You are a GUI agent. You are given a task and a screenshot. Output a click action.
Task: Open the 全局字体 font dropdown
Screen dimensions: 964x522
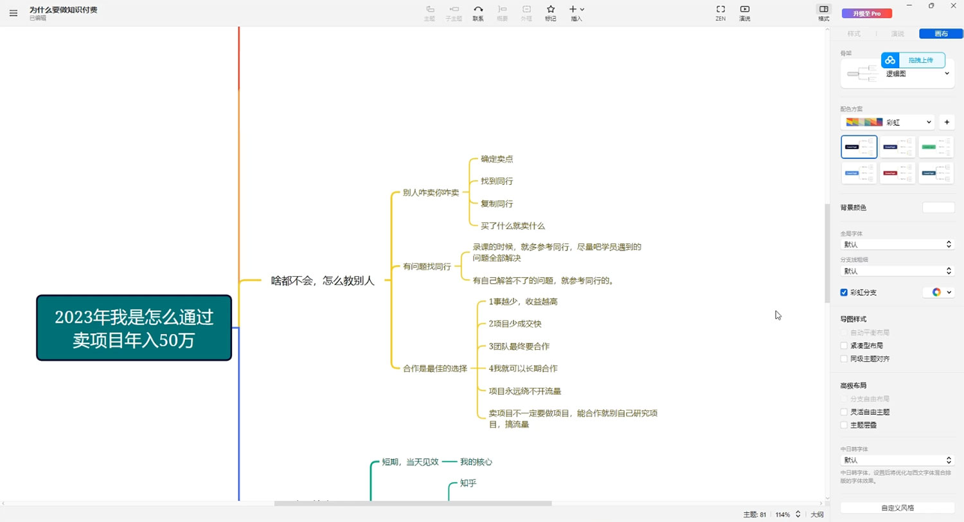coord(897,244)
